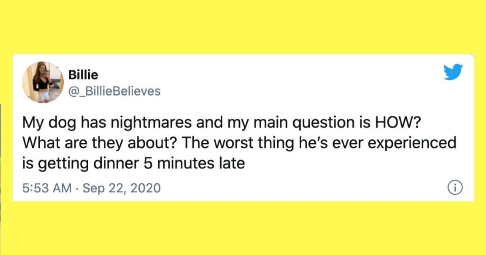Open the tweet info circle icon
Image resolution: width=486 pixels, height=255 pixels.
(x=455, y=188)
